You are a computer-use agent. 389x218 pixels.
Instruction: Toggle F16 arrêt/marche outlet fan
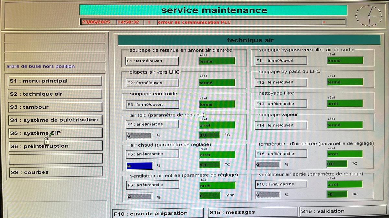tap(281, 184)
